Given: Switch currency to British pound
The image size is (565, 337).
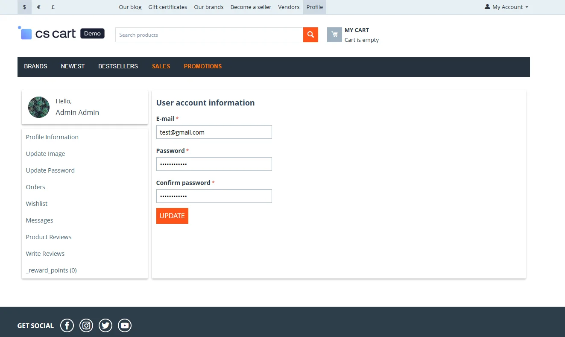Looking at the screenshot, I should coord(53,7).
